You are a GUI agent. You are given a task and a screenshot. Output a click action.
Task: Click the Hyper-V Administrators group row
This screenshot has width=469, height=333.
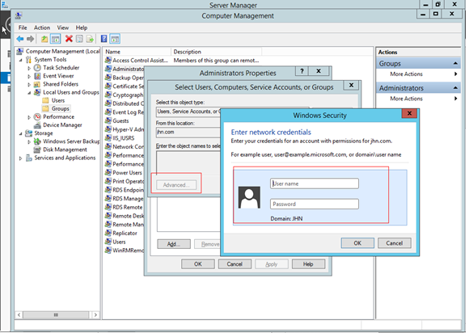(x=125, y=129)
